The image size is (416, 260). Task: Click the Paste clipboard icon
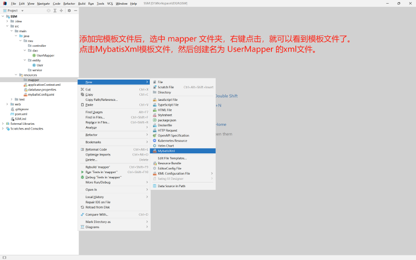tap(82, 105)
